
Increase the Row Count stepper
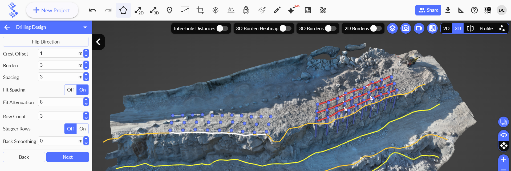tap(86, 114)
